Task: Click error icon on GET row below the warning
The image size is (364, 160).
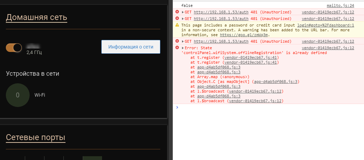Action: [177, 41]
